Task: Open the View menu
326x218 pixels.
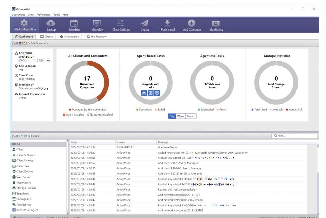Action: click(31, 15)
